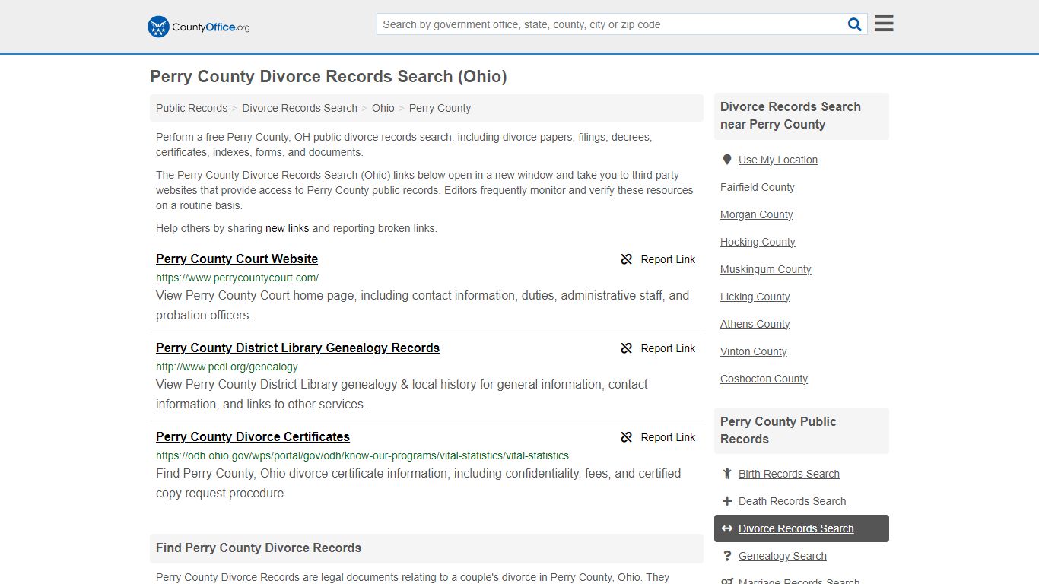Click the Birth Records Search icon
Screen dimensions: 1039x584
pos(727,474)
